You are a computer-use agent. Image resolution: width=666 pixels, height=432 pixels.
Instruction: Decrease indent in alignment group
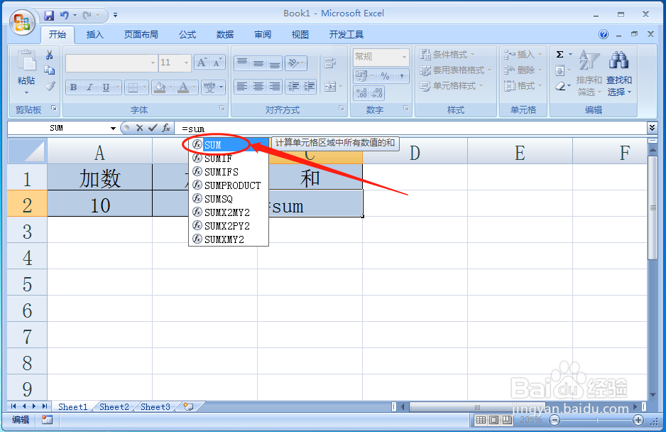click(293, 87)
